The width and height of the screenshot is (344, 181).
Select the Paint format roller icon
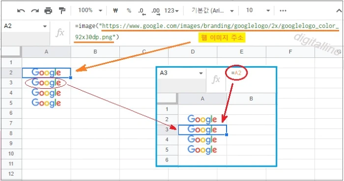pos(62,10)
